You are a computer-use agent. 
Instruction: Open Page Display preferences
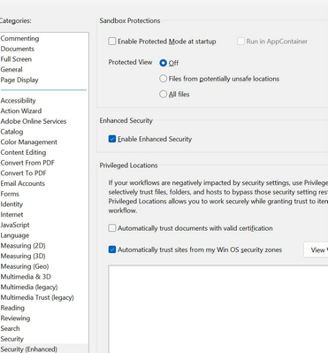19,80
